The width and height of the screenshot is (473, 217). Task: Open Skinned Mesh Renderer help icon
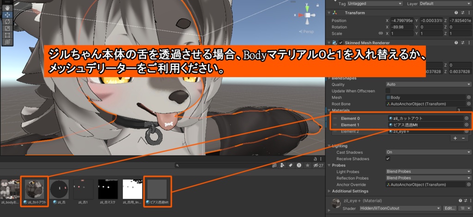[456, 43]
